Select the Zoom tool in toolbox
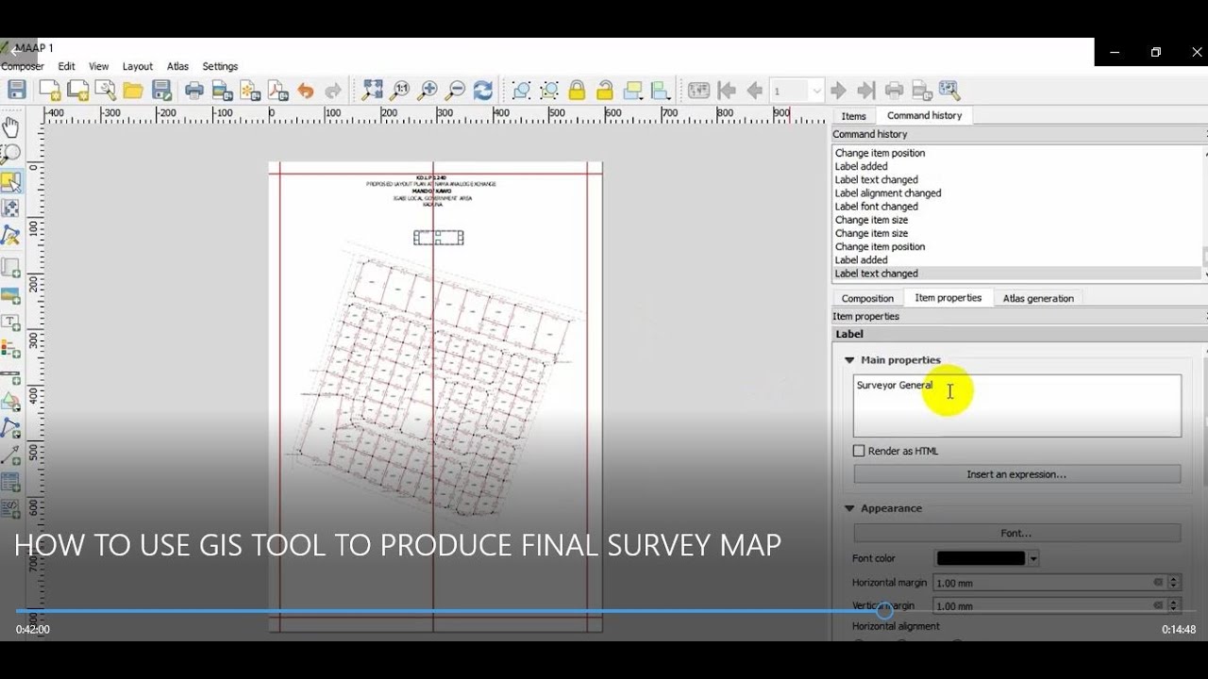The height and width of the screenshot is (679, 1208). tap(10, 154)
